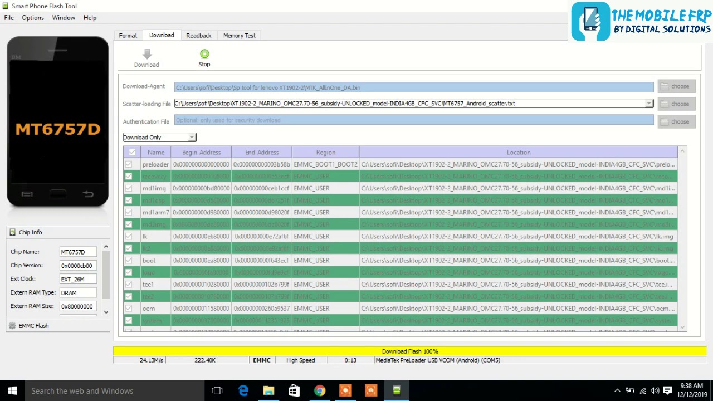The width and height of the screenshot is (713, 401).
Task: Launch Google Chrome from taskbar
Action: point(320,390)
